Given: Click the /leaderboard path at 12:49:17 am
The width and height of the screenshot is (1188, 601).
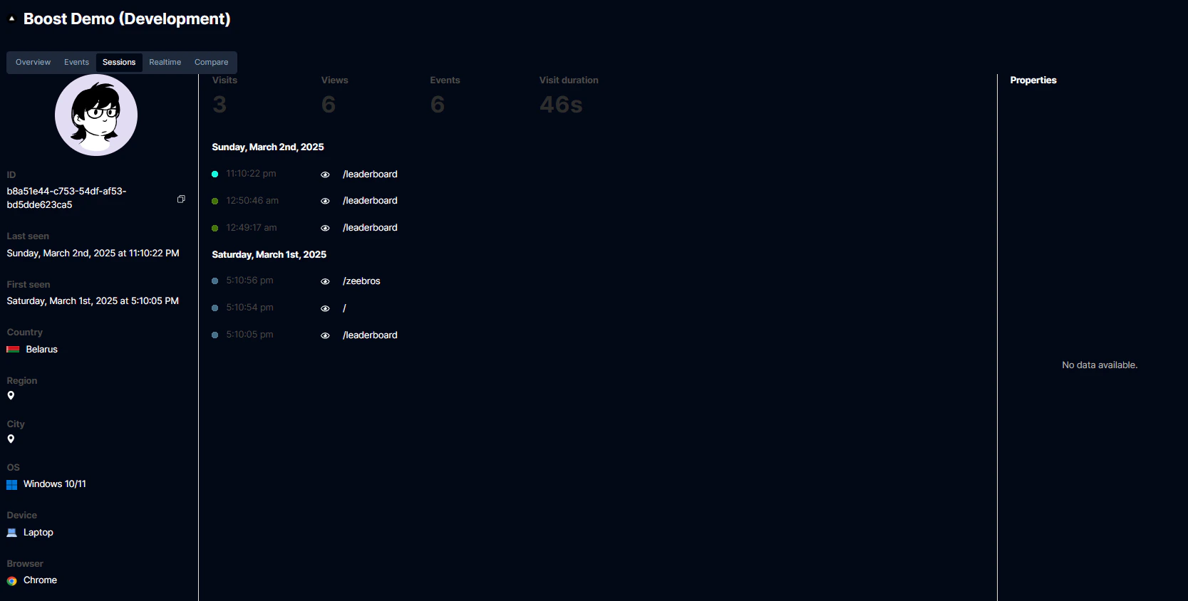Looking at the screenshot, I should [370, 228].
